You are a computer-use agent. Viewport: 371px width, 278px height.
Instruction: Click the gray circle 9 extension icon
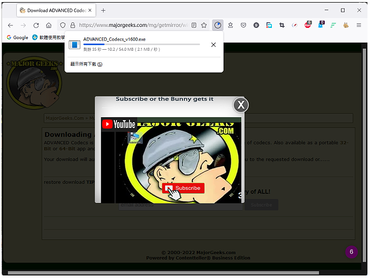coord(256,25)
